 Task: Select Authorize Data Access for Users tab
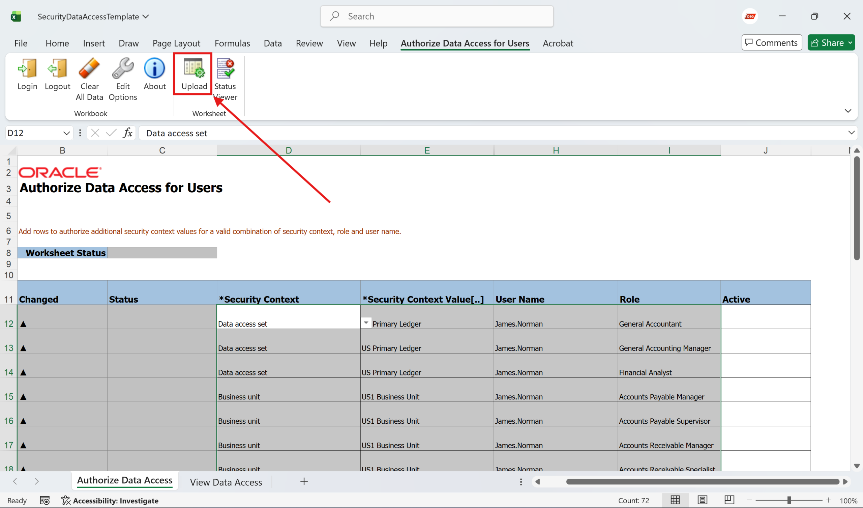click(465, 43)
